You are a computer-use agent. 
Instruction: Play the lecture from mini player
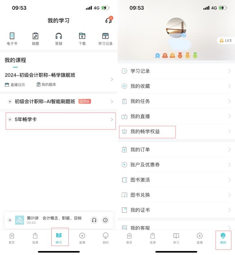(x=105, y=220)
